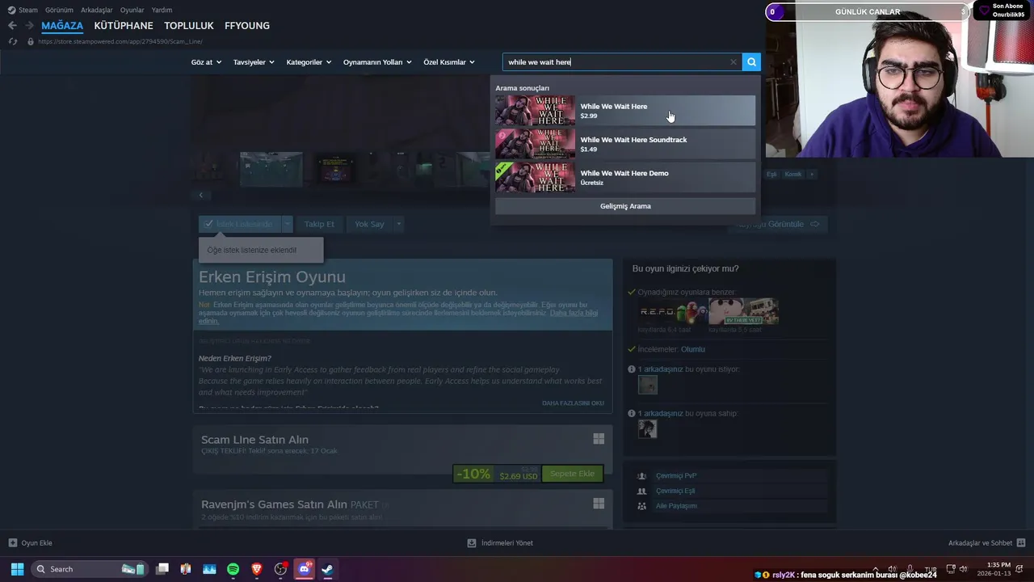The image size is (1034, 582).
Task: Click the Windows platform icon beside Scam Line
Action: (x=599, y=439)
